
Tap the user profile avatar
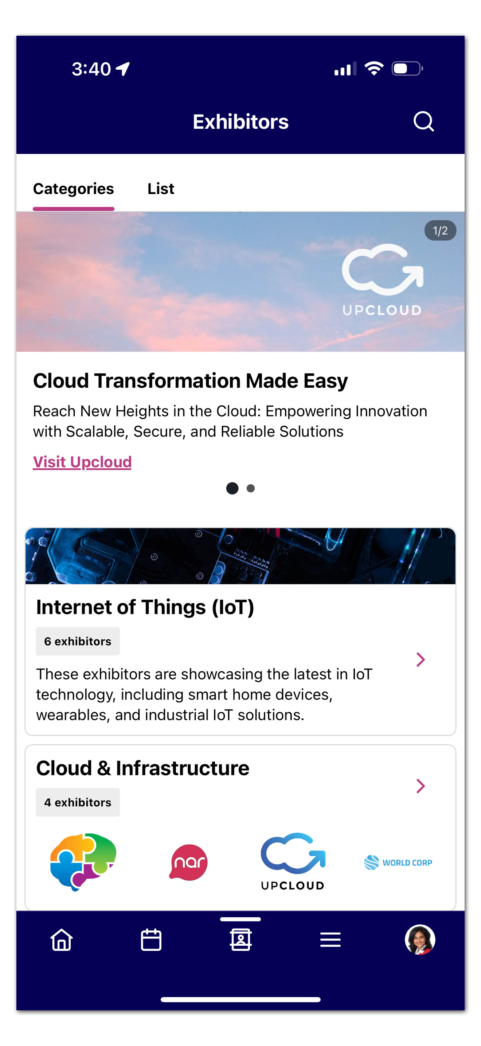tap(420, 940)
